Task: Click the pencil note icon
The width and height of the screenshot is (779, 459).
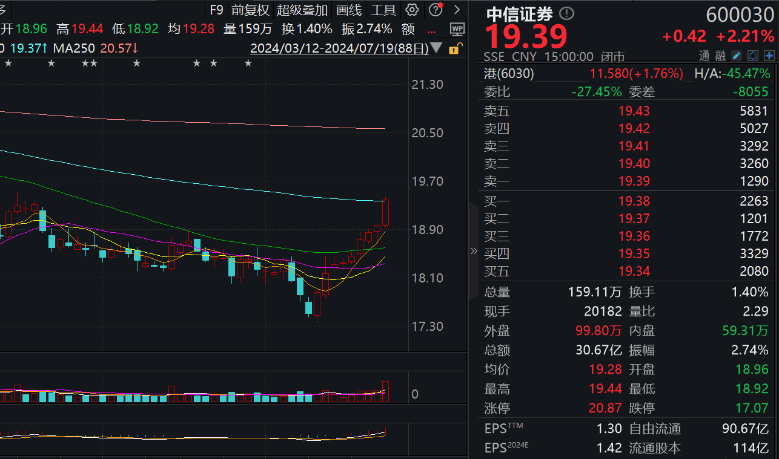Action: click(x=737, y=56)
